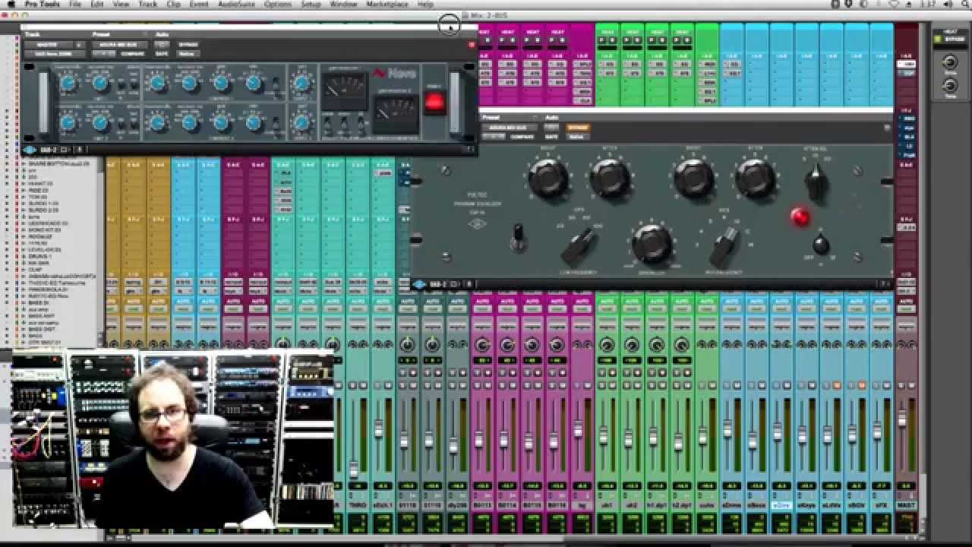Toggle the Safe button on Pultec plugin header
The width and height of the screenshot is (972, 547).
551,137
